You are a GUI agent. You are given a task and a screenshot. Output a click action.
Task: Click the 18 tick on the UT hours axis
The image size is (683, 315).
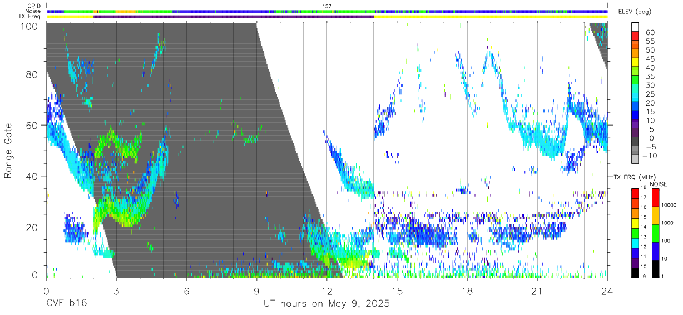click(467, 291)
